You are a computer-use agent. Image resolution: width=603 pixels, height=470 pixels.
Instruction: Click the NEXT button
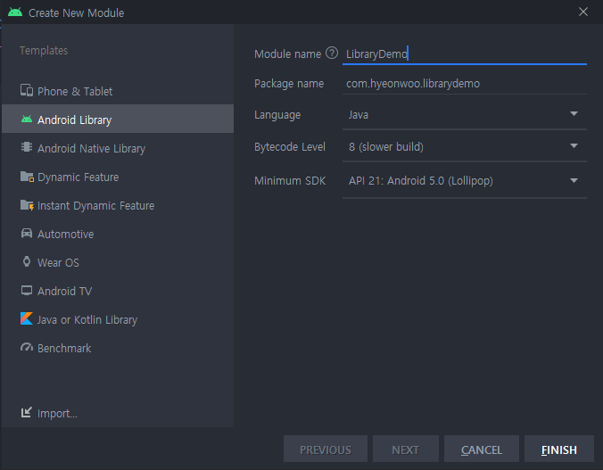[405, 449]
